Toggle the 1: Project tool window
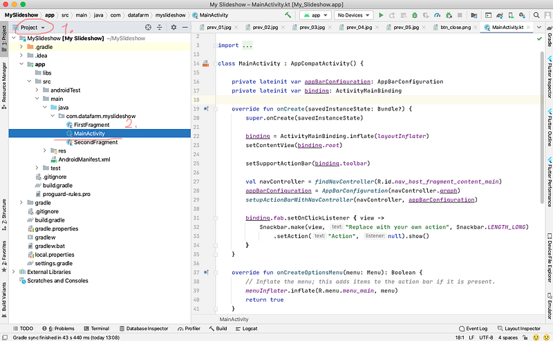Screen dimensions: 553x341 tap(4, 39)
